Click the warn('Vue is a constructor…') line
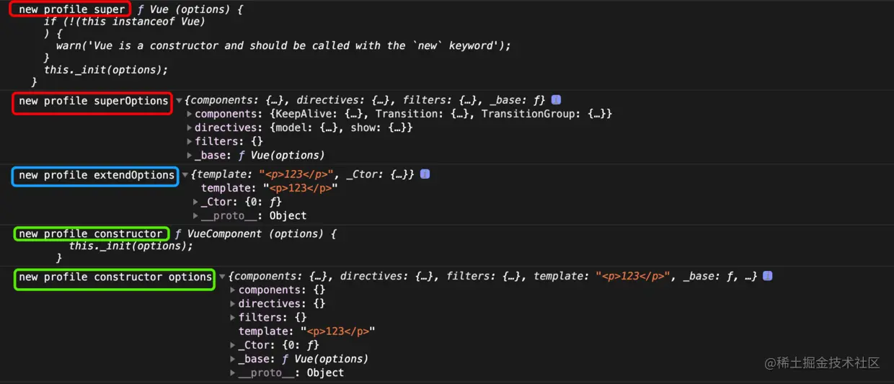Image resolution: width=894 pixels, height=384 pixels. [x=283, y=45]
